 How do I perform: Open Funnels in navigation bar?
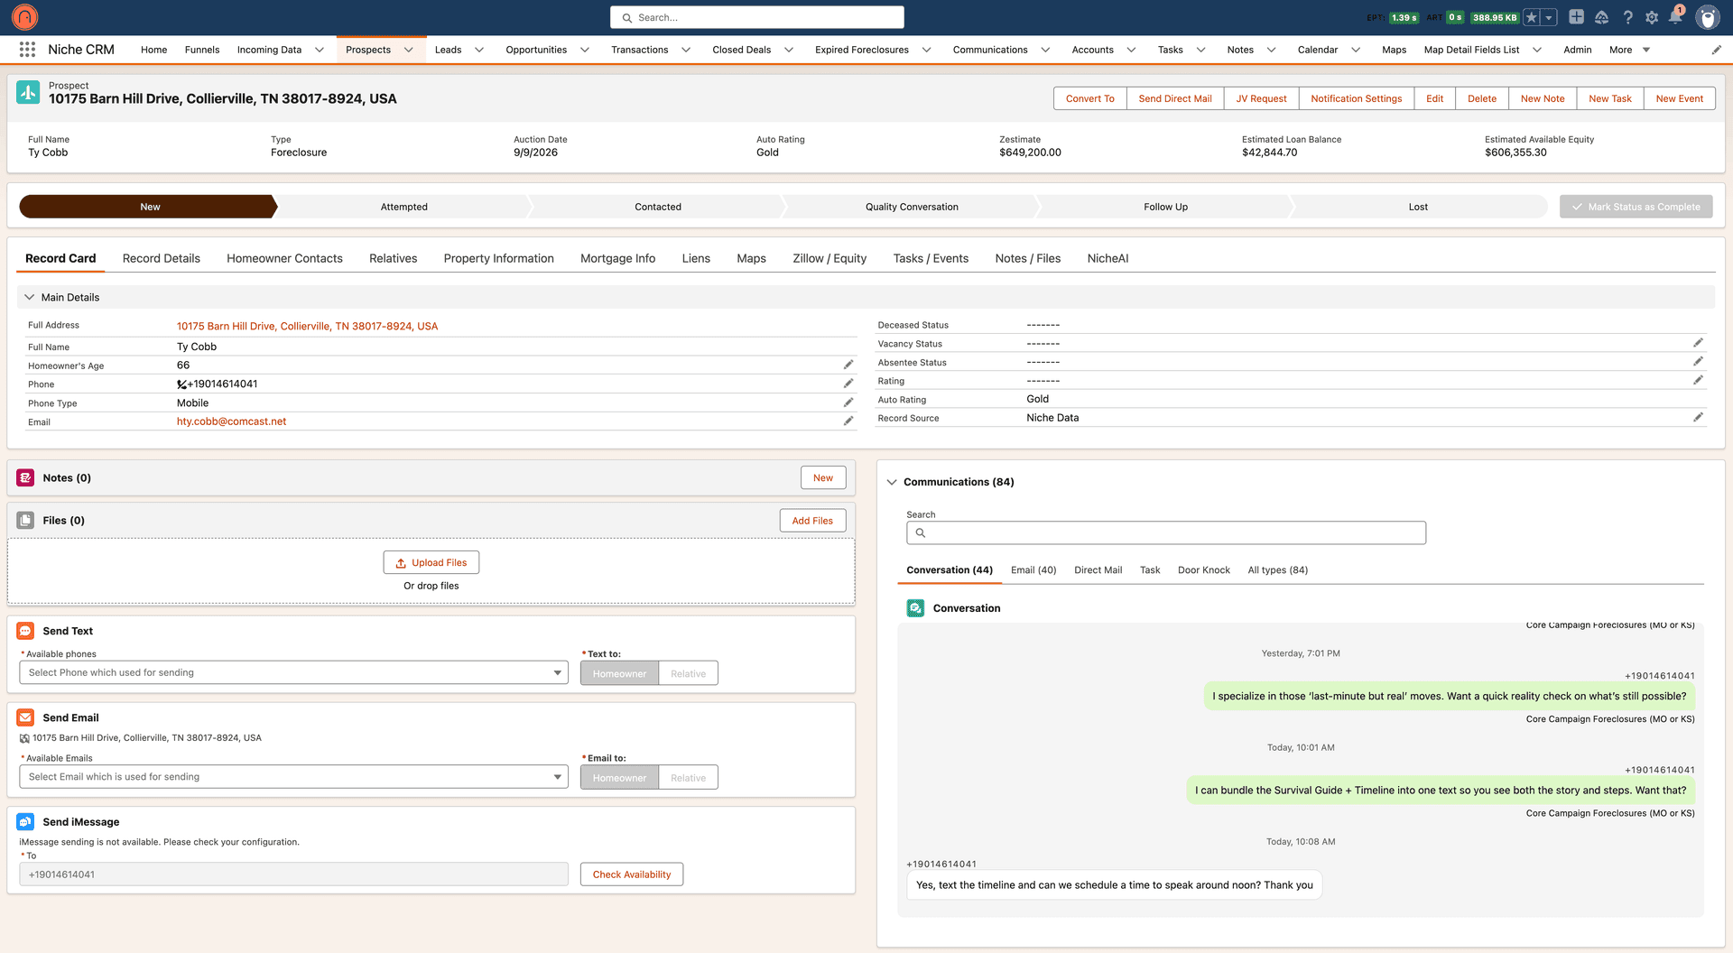pos(202,50)
